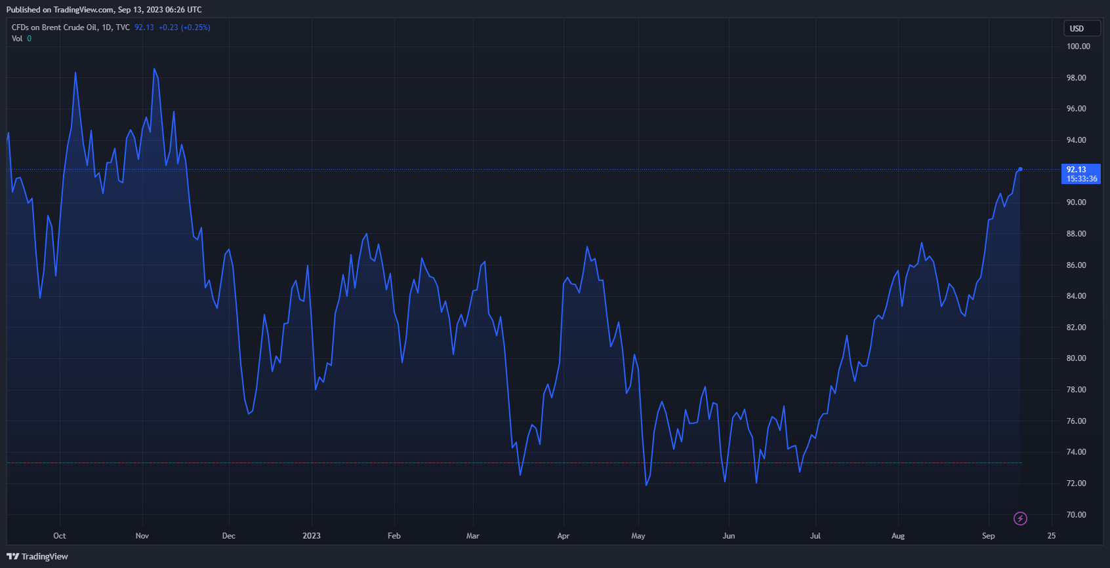Image resolution: width=1110 pixels, height=568 pixels.
Task: Click the 1D interval in chart legend
Action: pos(106,28)
